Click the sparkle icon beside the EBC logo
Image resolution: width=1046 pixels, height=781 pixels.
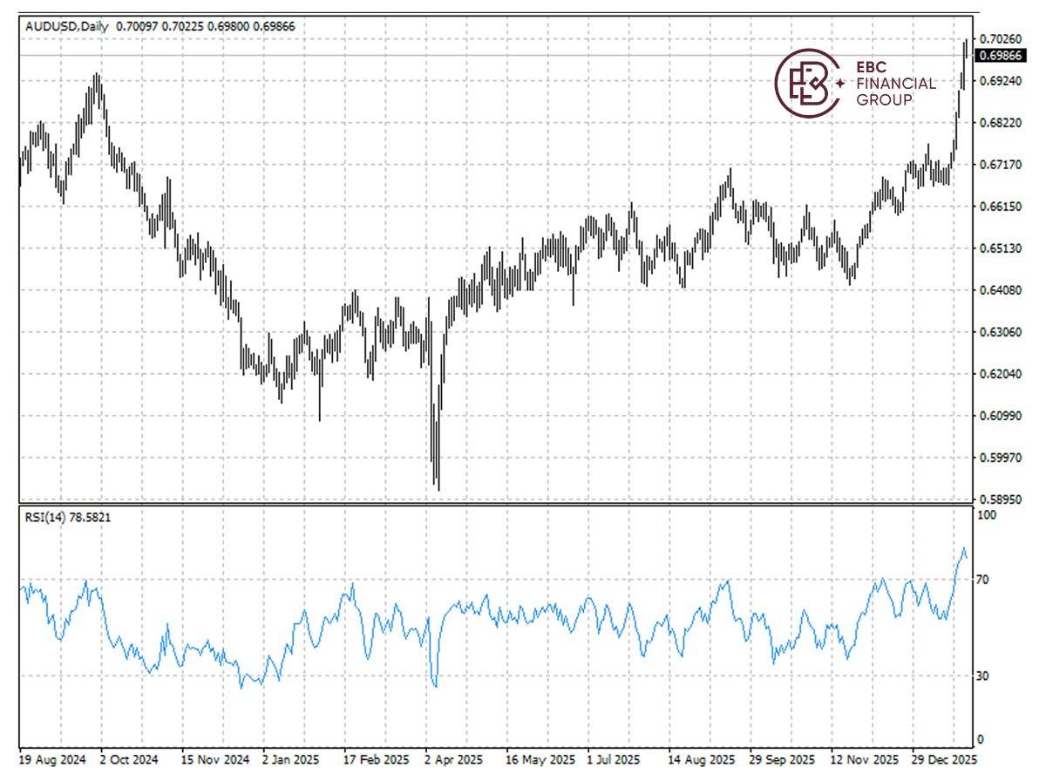click(839, 85)
